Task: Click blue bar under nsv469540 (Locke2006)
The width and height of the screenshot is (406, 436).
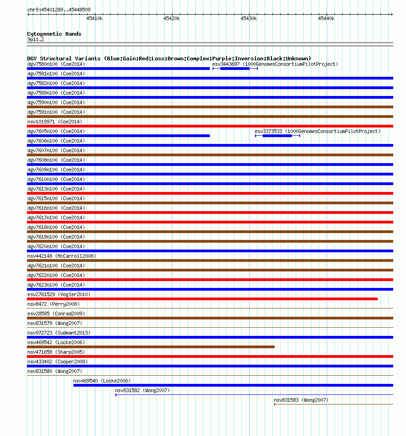Action: (233, 385)
